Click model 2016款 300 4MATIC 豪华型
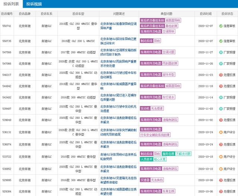This screenshot has height=196, width=238. [x=78, y=180]
